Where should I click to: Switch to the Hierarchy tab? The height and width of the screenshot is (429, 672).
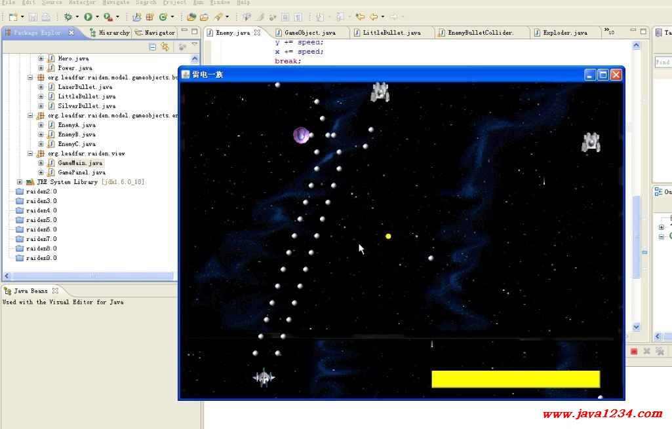pos(109,33)
